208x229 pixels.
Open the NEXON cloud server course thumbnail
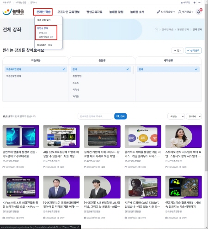[143, 136]
